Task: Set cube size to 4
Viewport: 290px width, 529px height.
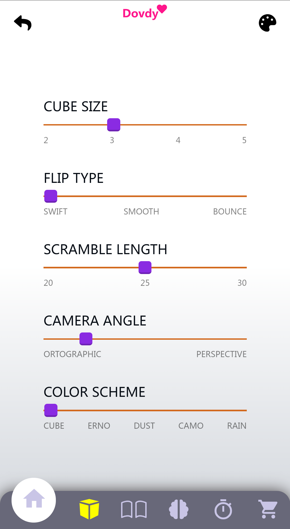Action: [179, 125]
